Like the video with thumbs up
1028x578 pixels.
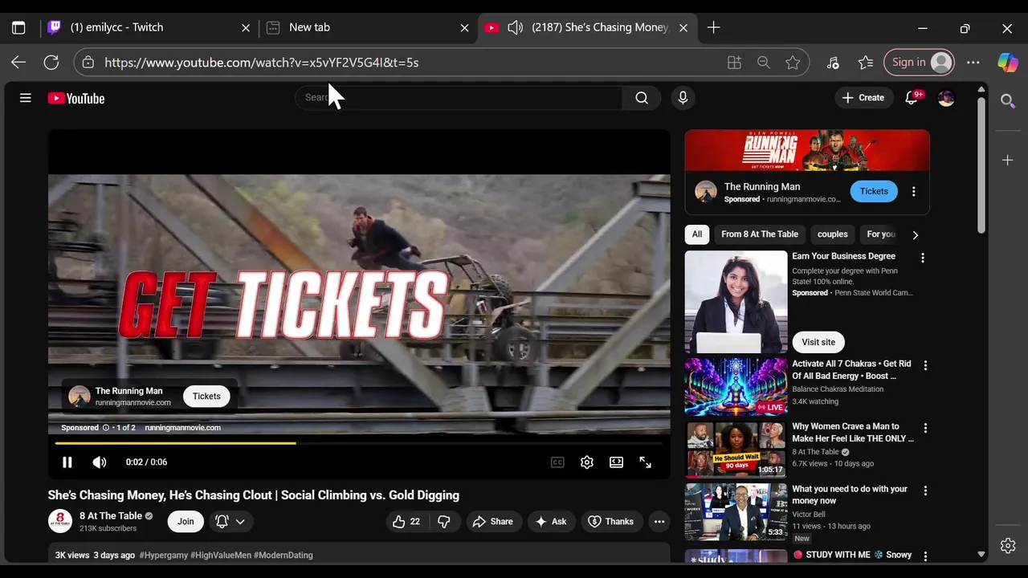[x=407, y=522]
